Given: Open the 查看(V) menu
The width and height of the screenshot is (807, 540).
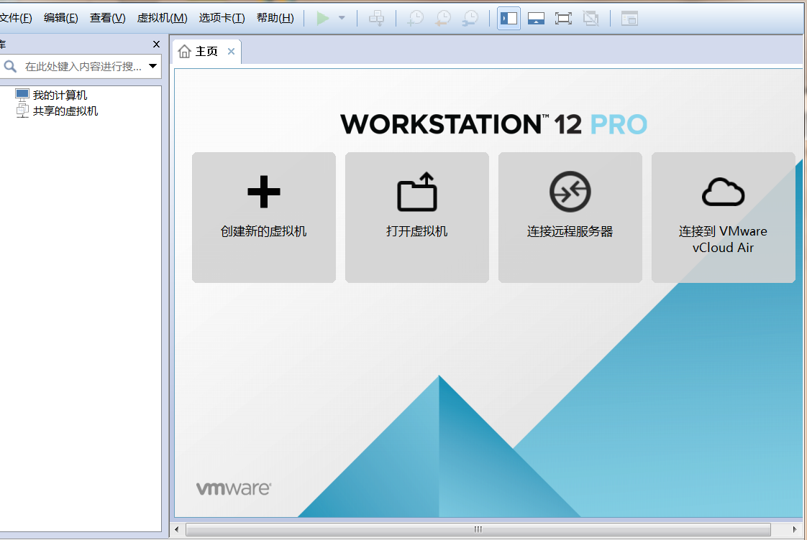Looking at the screenshot, I should pyautogui.click(x=108, y=18).
